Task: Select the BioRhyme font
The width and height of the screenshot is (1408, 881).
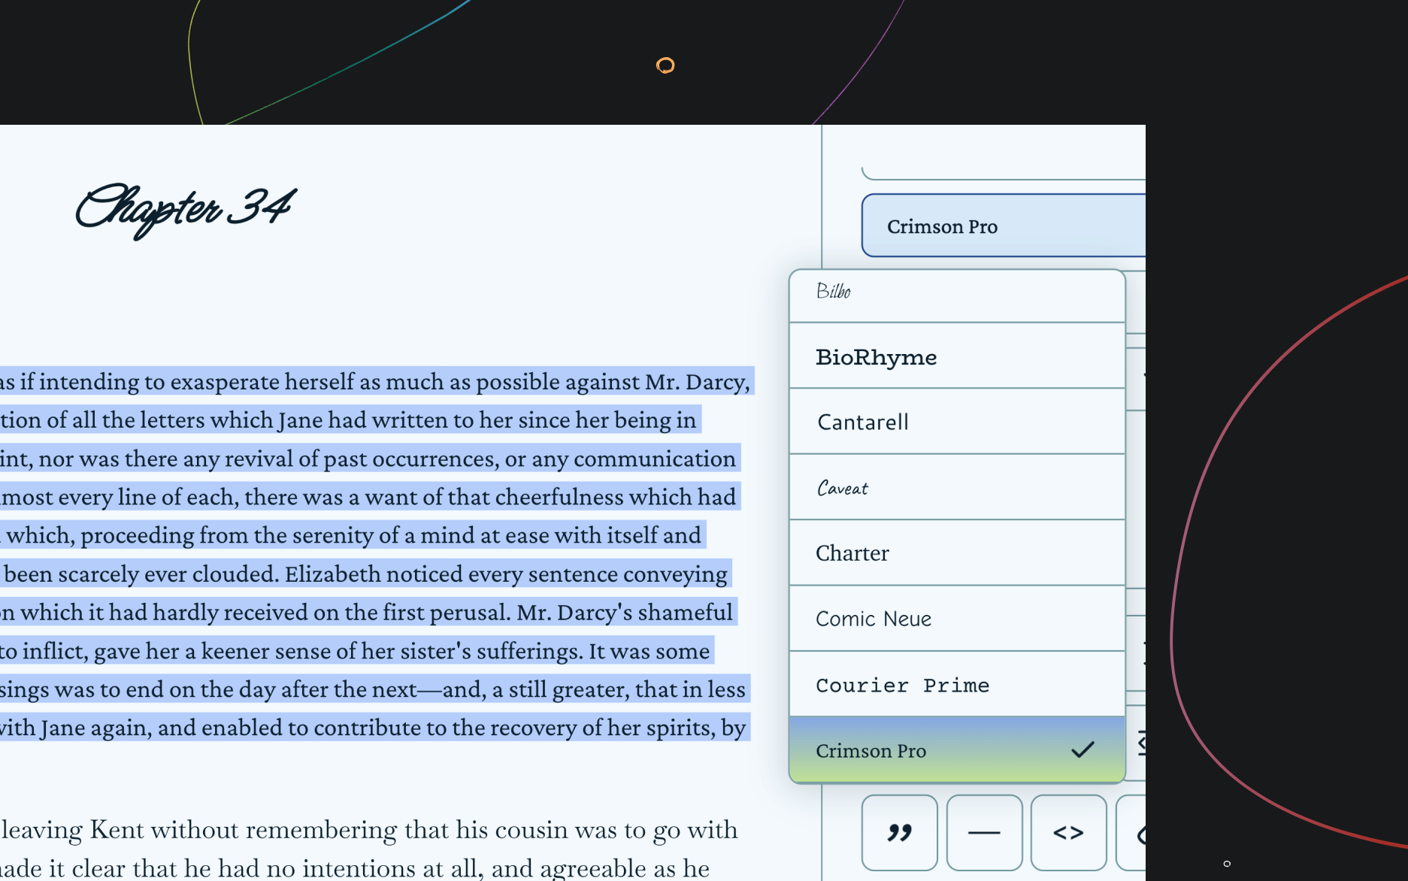Action: (x=955, y=357)
